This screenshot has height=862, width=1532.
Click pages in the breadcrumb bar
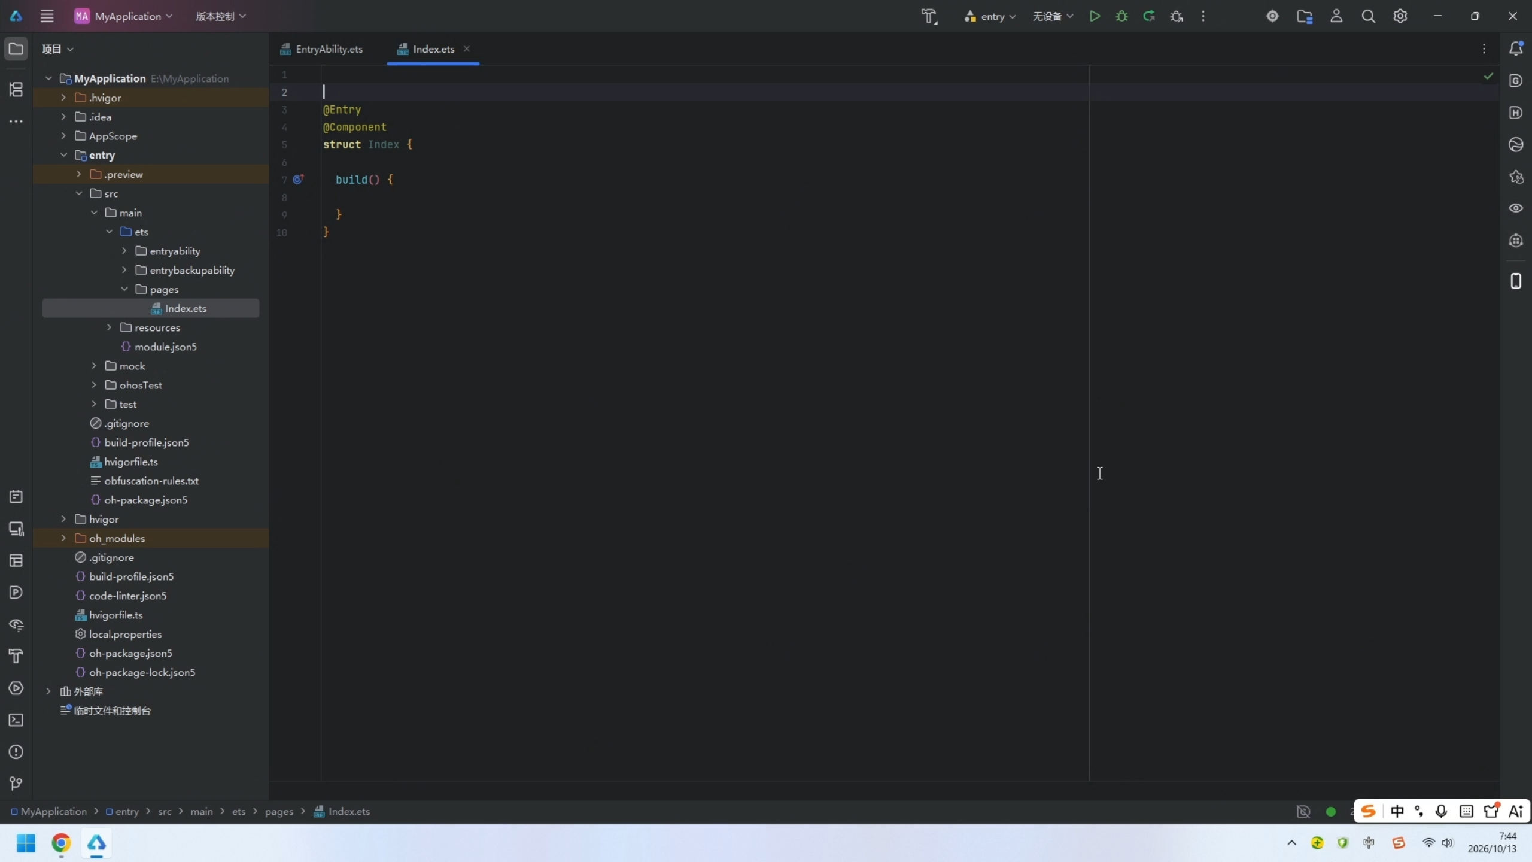pos(279,811)
